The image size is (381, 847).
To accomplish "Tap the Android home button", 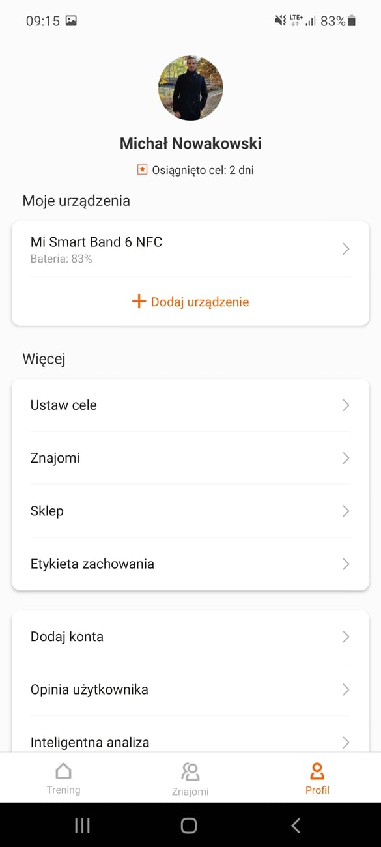I will click(x=189, y=825).
